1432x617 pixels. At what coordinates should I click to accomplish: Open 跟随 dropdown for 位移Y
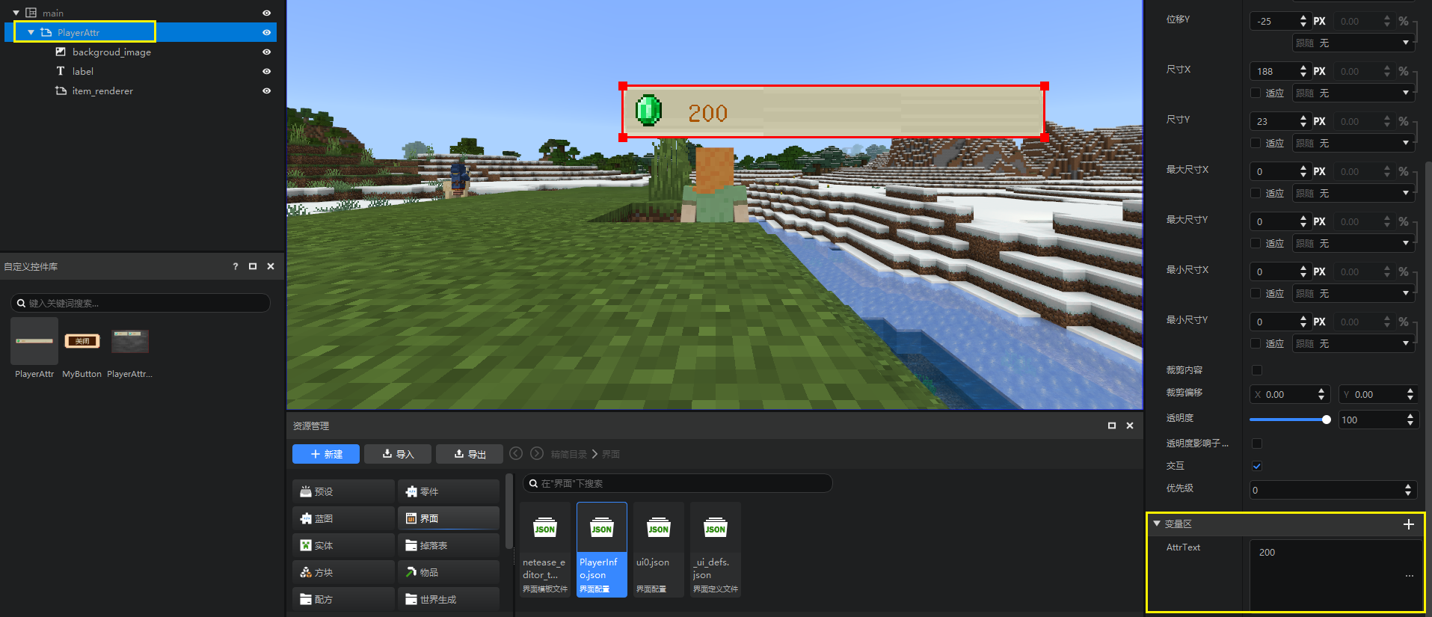[1353, 43]
